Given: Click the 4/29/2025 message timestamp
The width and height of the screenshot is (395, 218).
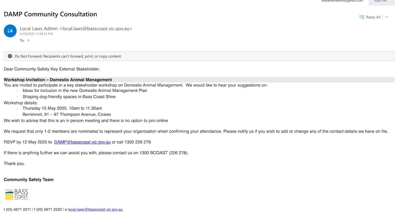Looking at the screenshot, I should (x=36, y=34).
